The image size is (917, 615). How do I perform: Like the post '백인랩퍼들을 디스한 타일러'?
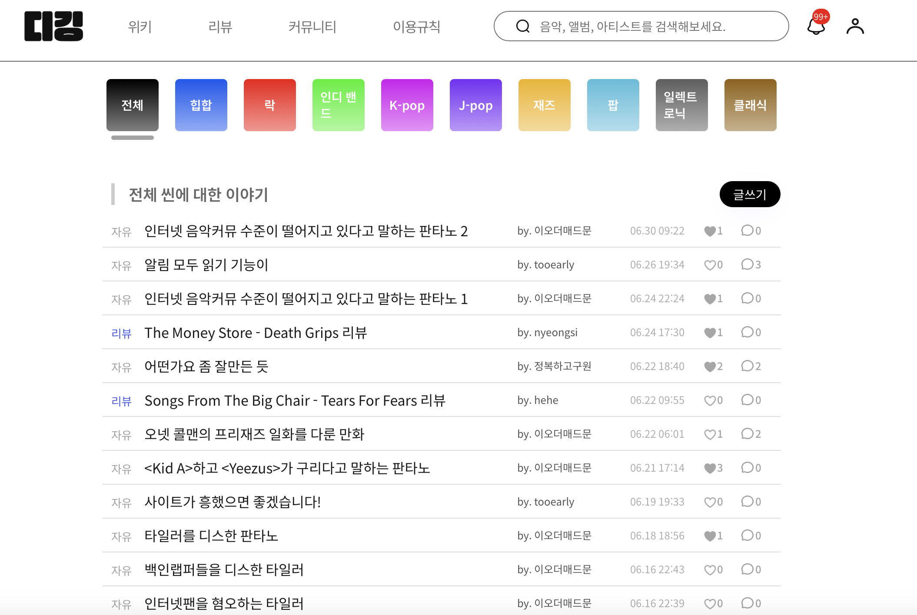click(710, 570)
